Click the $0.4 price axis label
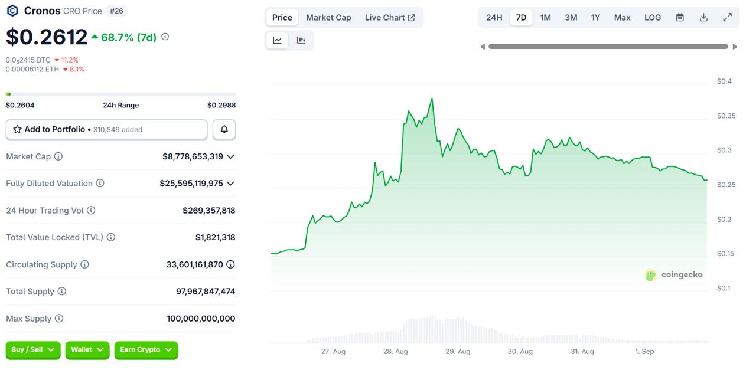Image resolution: width=756 pixels, height=370 pixels. [x=724, y=81]
